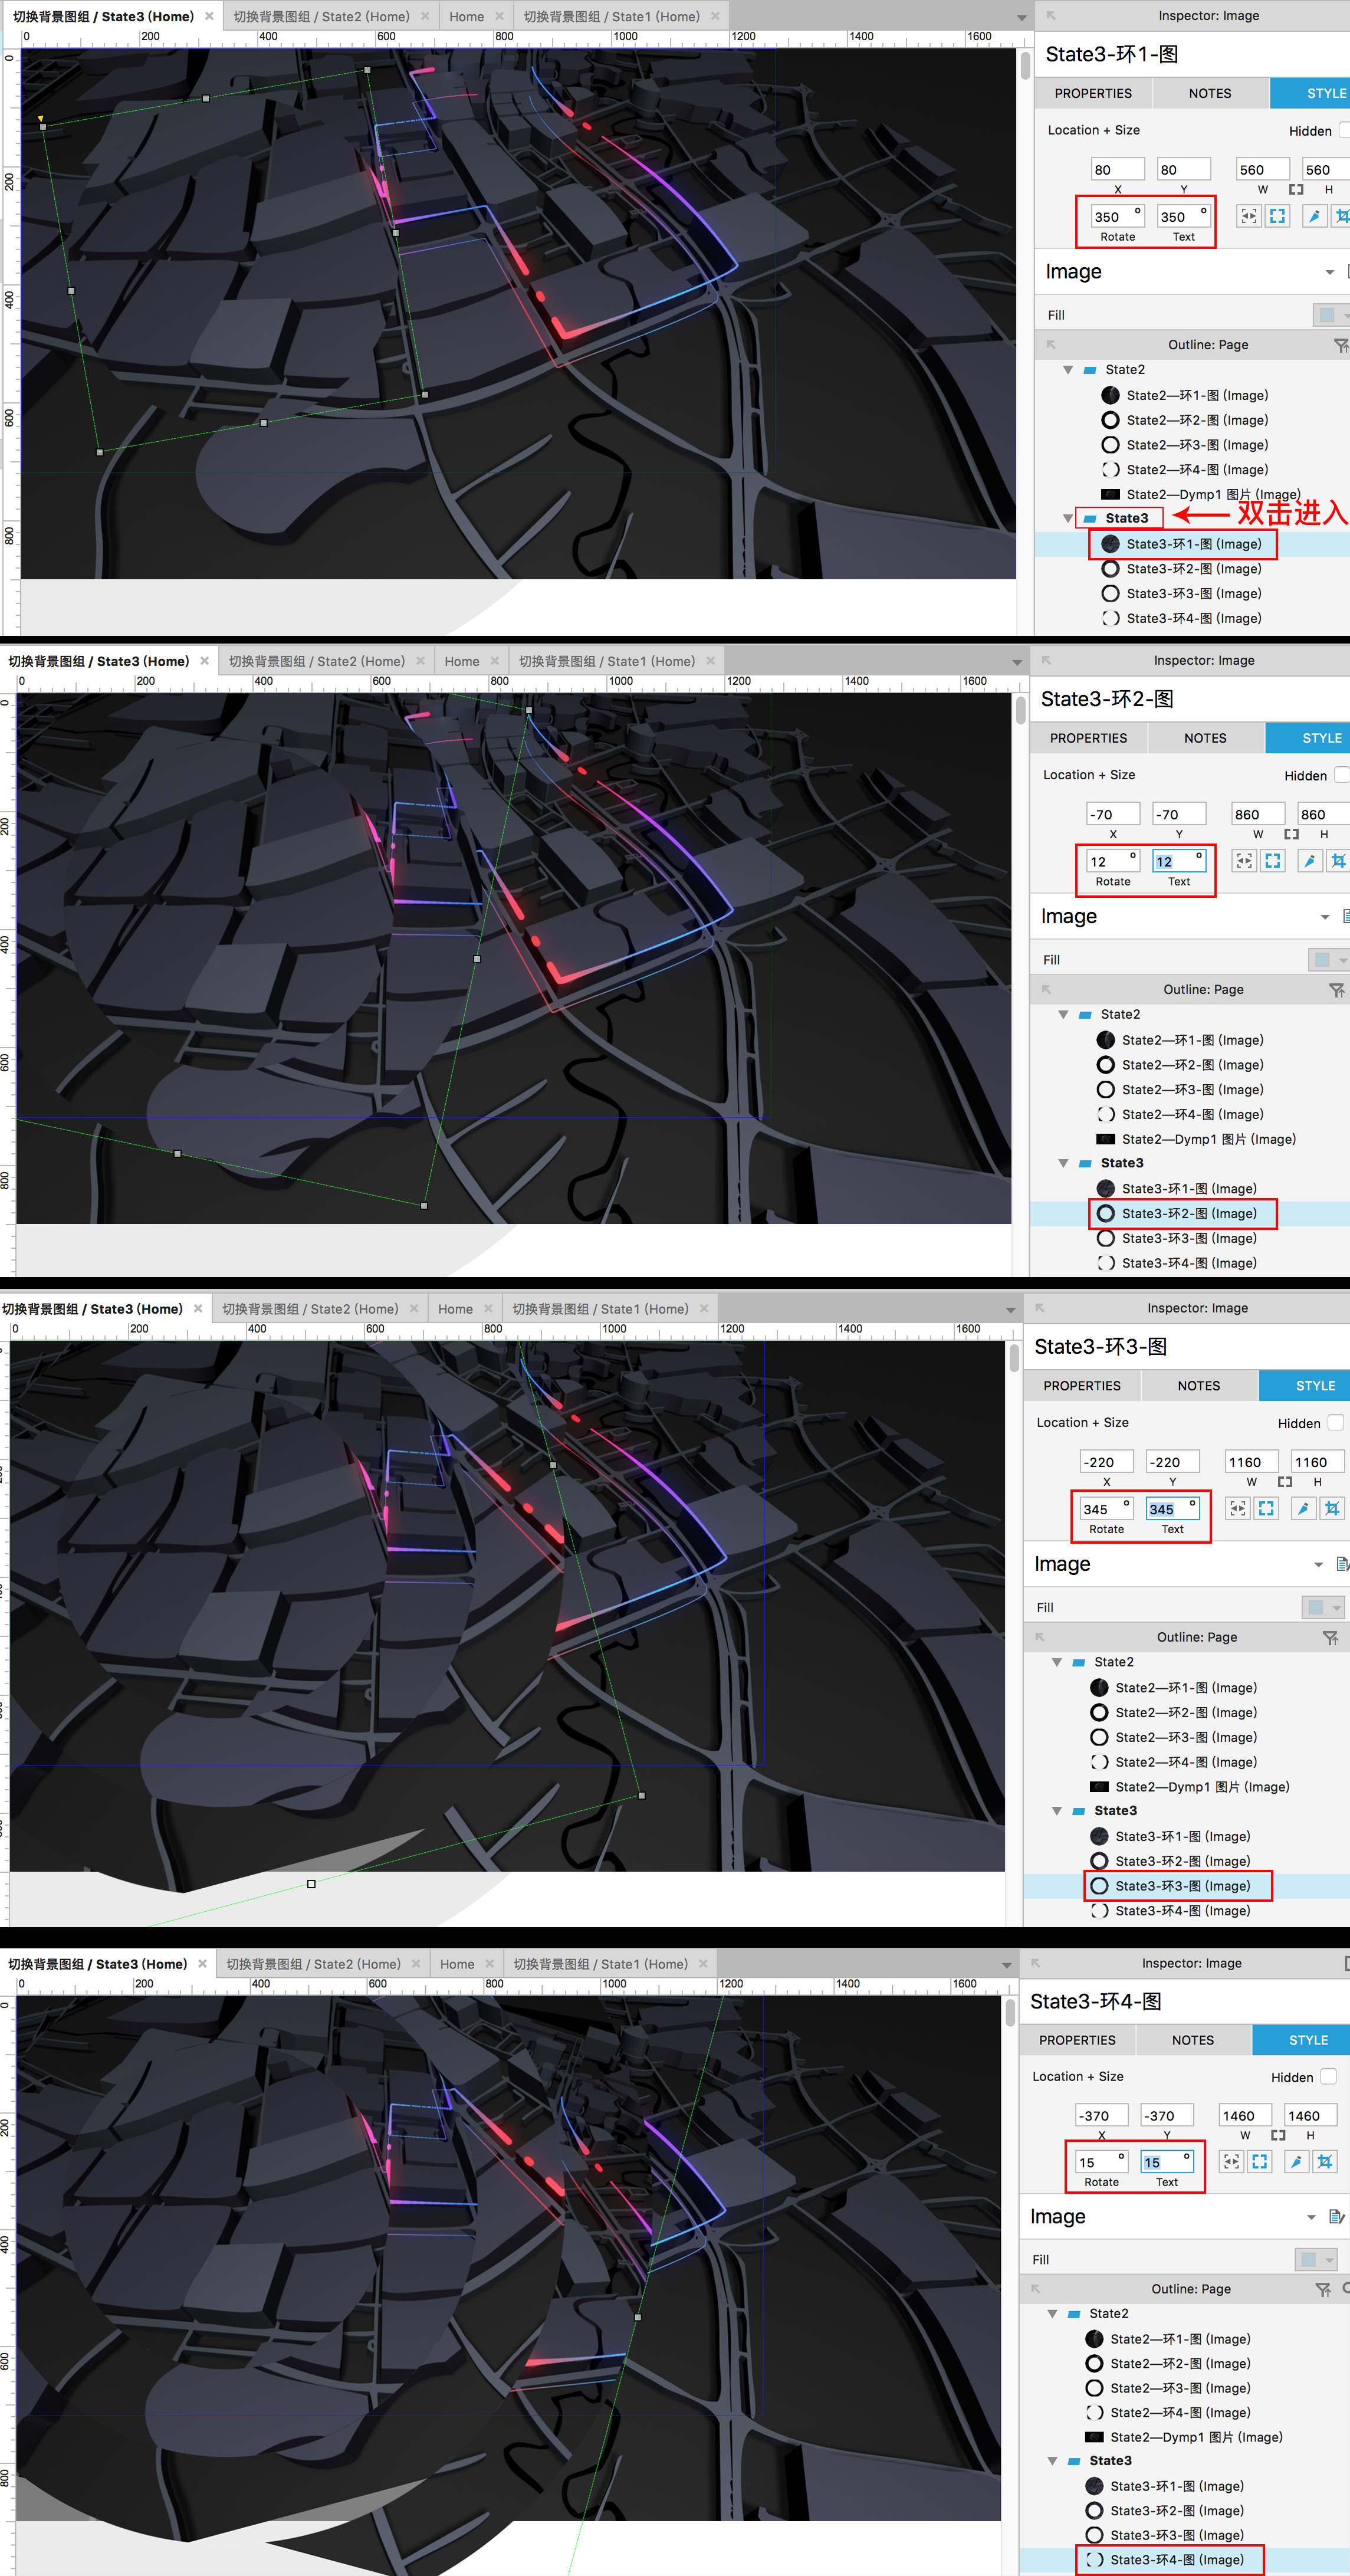Select State3-环2-图 (Image) under highlighted State3-环1-图 row
The image size is (1350, 2576).
(x=1193, y=569)
